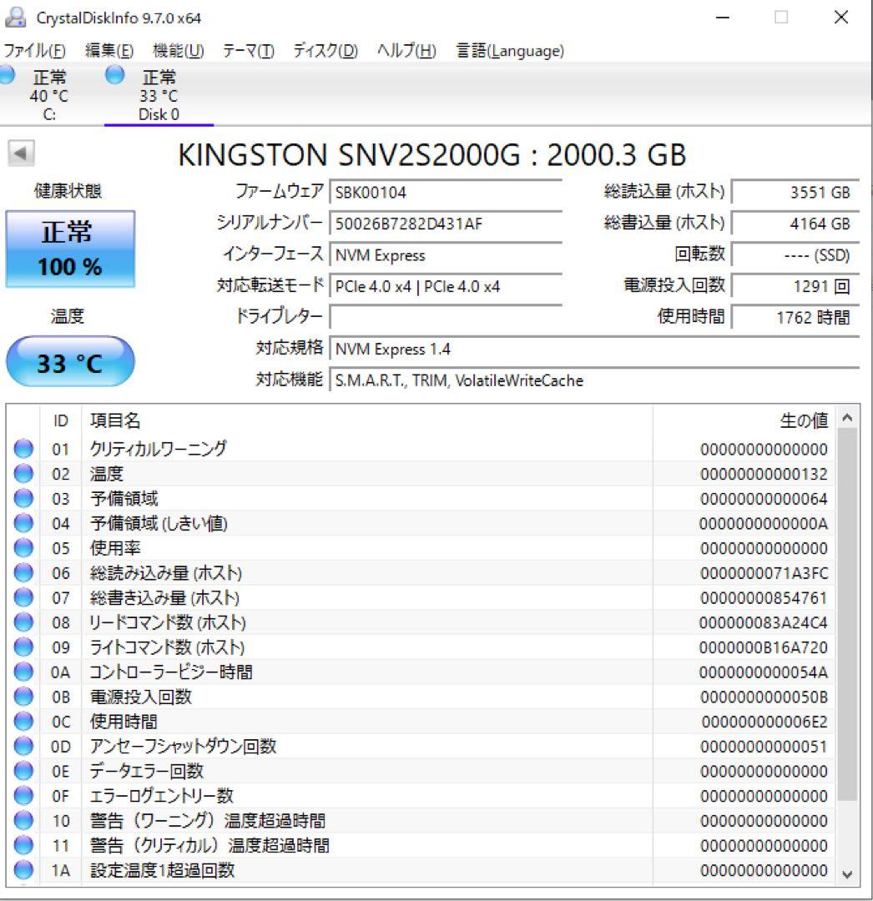Click the 生の値 column header
The width and height of the screenshot is (873, 901).
click(744, 420)
